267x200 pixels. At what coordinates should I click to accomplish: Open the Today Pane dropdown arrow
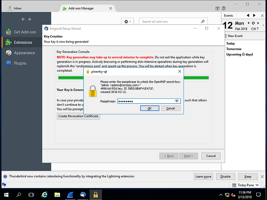(x=257, y=185)
